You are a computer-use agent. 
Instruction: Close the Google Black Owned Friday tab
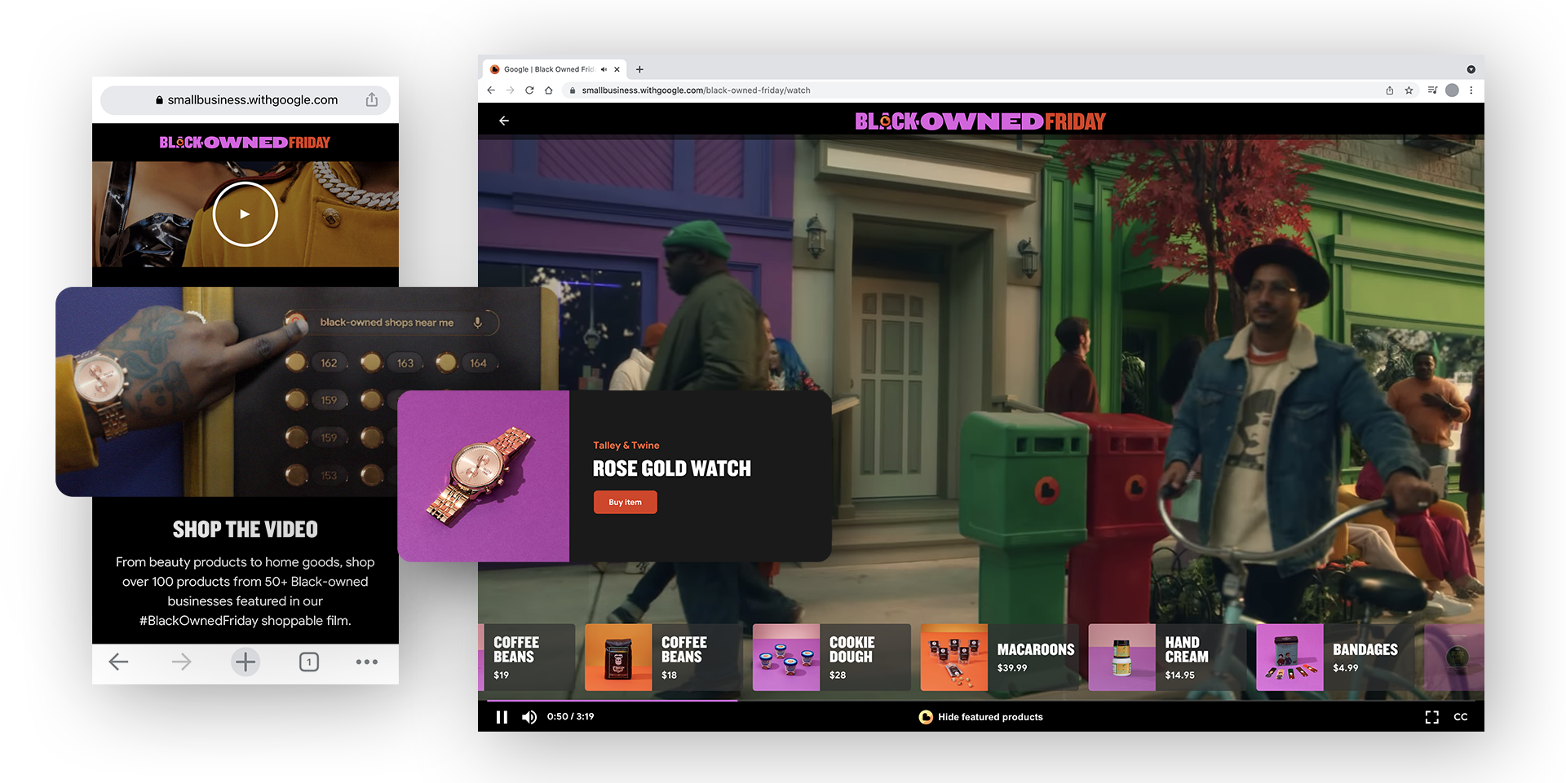point(617,69)
